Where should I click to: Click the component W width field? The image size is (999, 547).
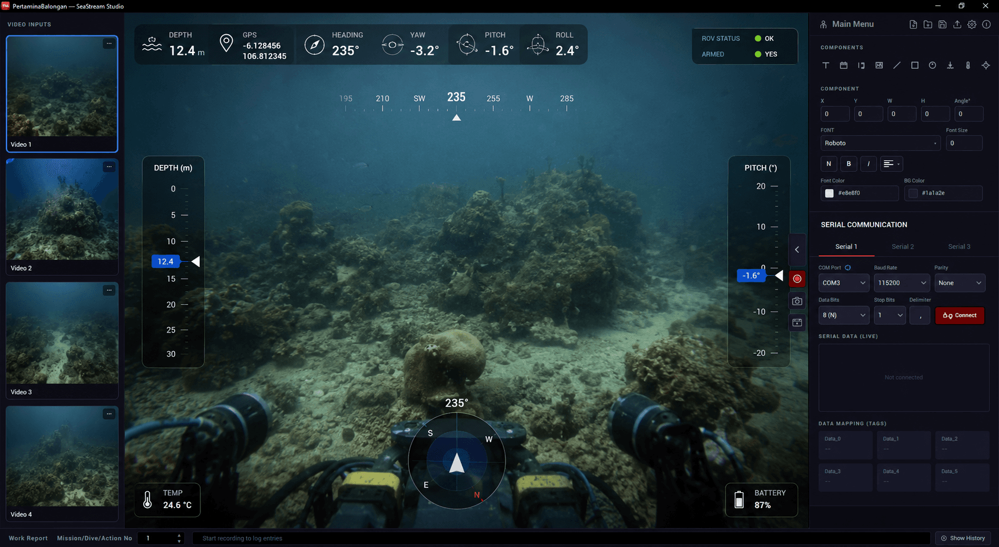tap(902, 114)
